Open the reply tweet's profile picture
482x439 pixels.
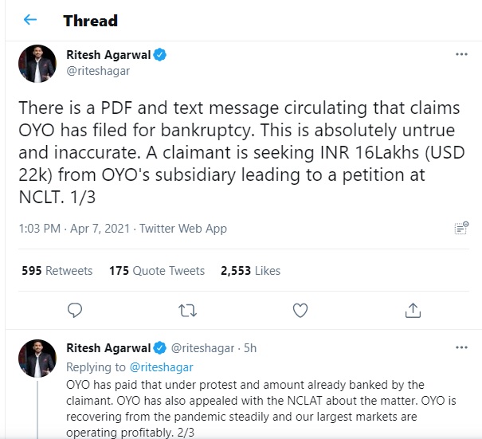(37, 358)
